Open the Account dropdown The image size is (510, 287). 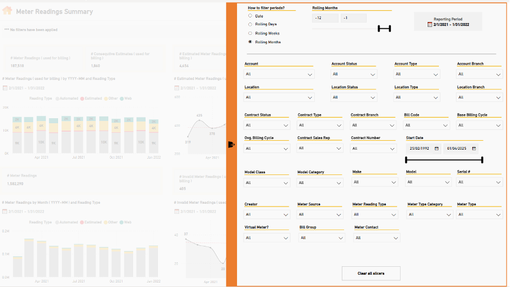(279, 74)
